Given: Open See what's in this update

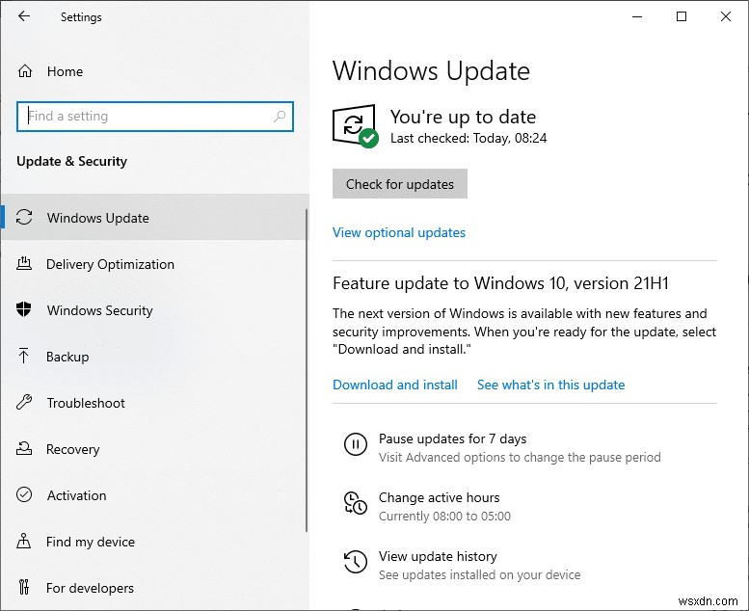Looking at the screenshot, I should (550, 385).
